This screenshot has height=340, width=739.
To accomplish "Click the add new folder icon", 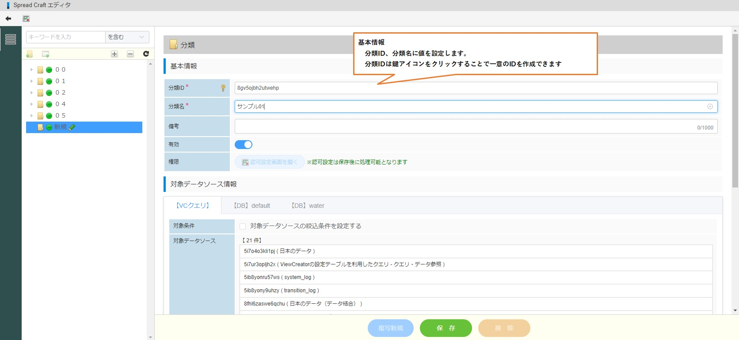I will tap(30, 54).
